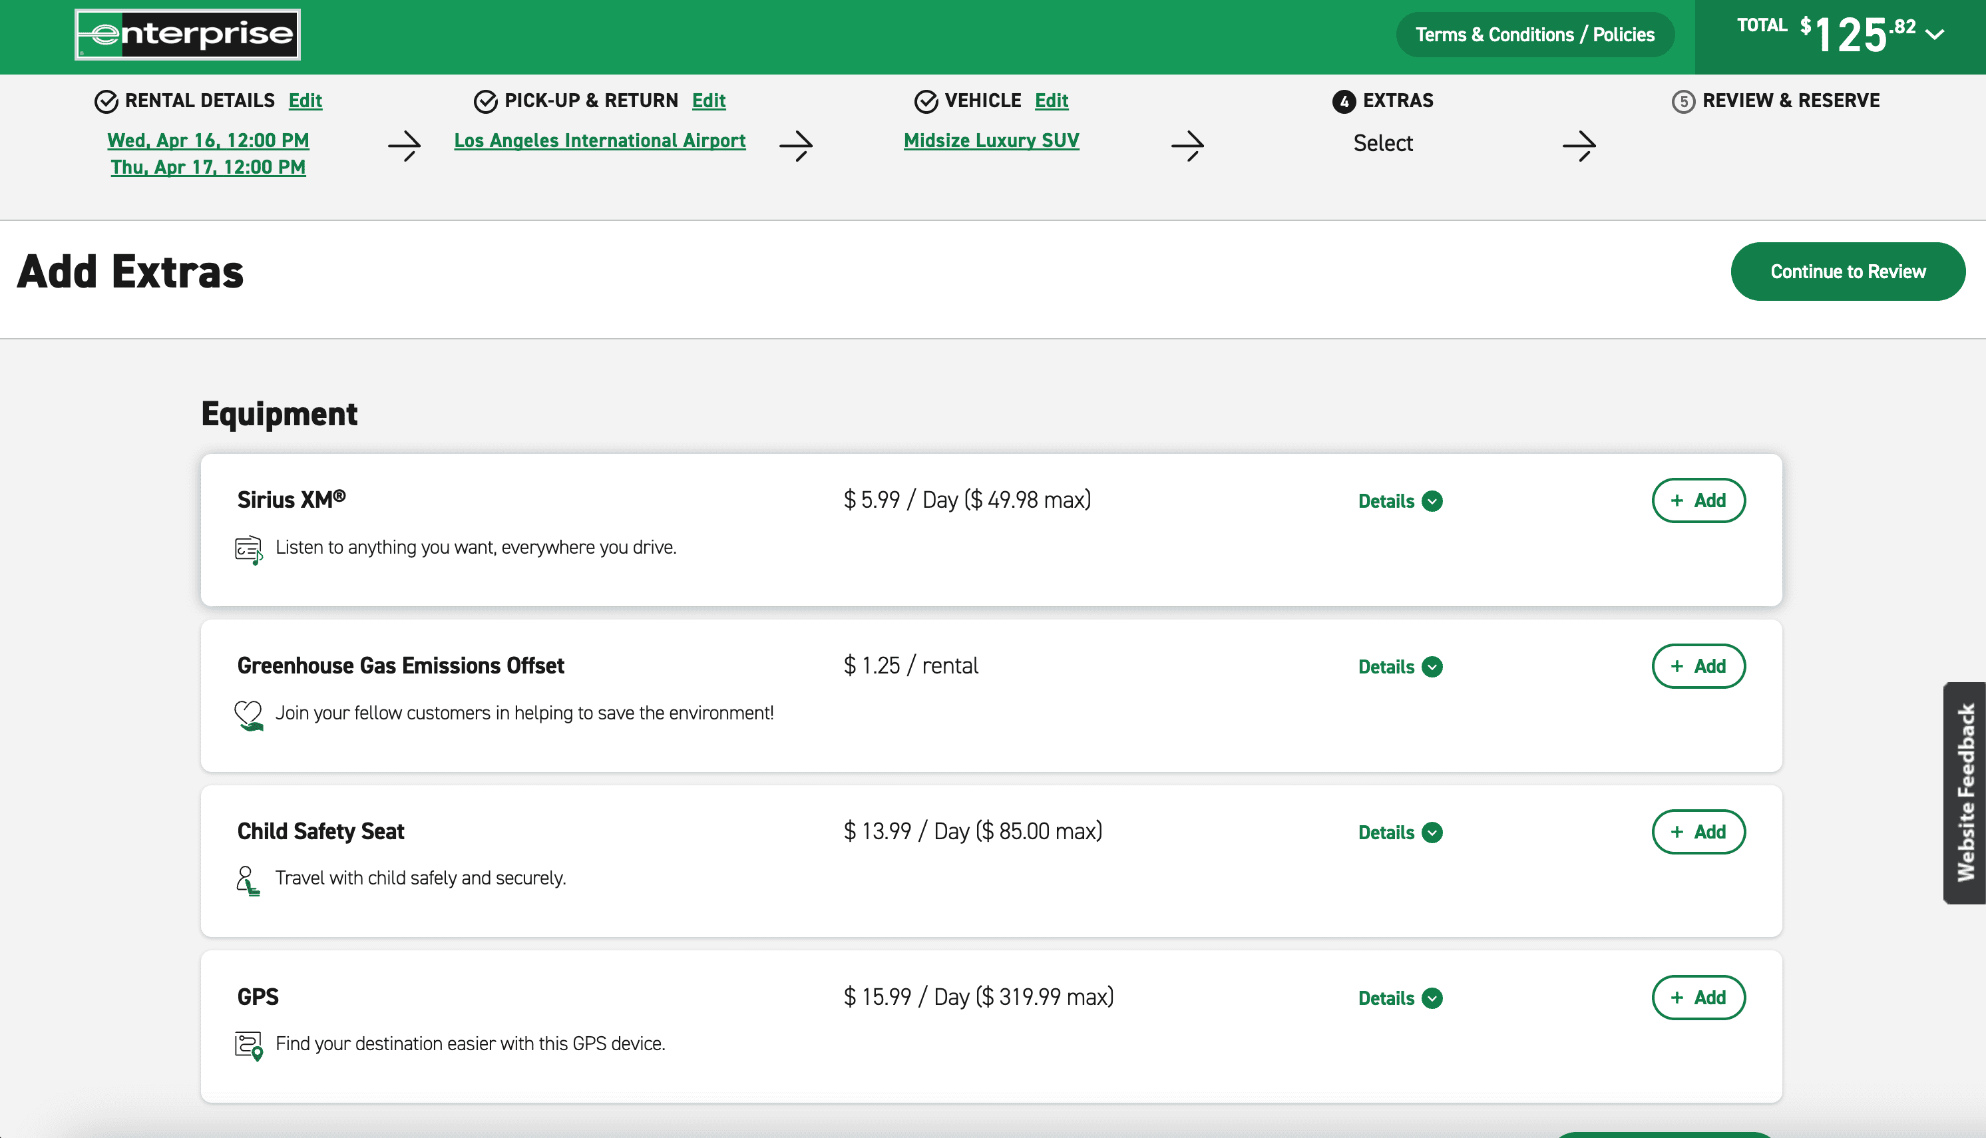Click the Greenhouse Gas heart icon
The image size is (1986, 1138).
[248, 714]
